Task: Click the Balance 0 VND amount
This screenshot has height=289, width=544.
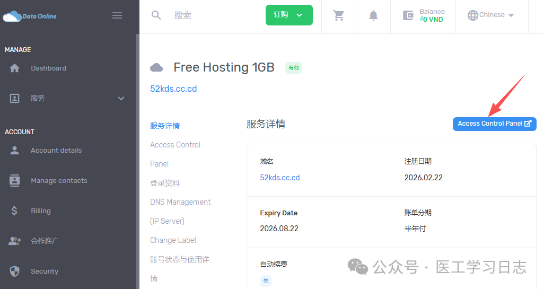Action: click(x=431, y=20)
